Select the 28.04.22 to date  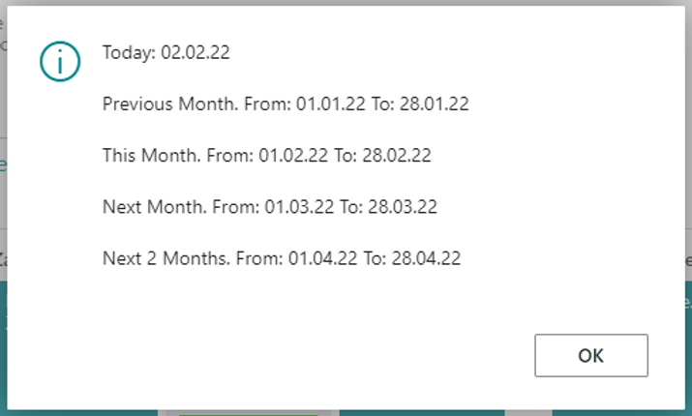click(x=426, y=258)
